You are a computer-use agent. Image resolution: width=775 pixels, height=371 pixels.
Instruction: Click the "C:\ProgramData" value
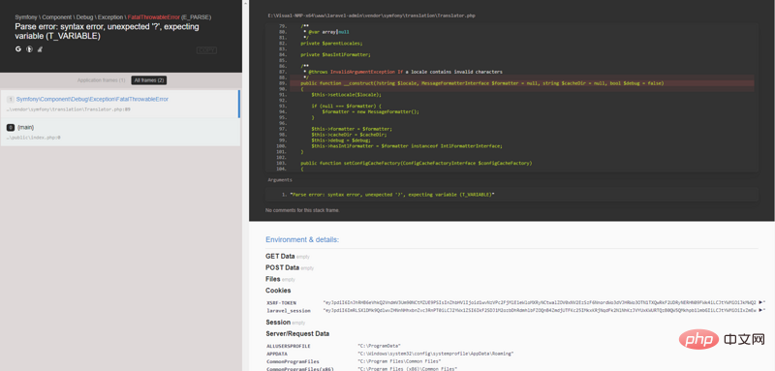tap(379, 346)
